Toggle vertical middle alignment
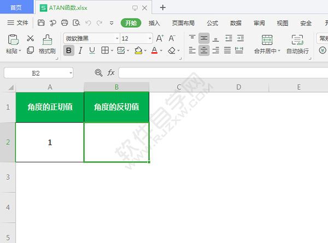This screenshot has width=328, height=243. [x=204, y=38]
